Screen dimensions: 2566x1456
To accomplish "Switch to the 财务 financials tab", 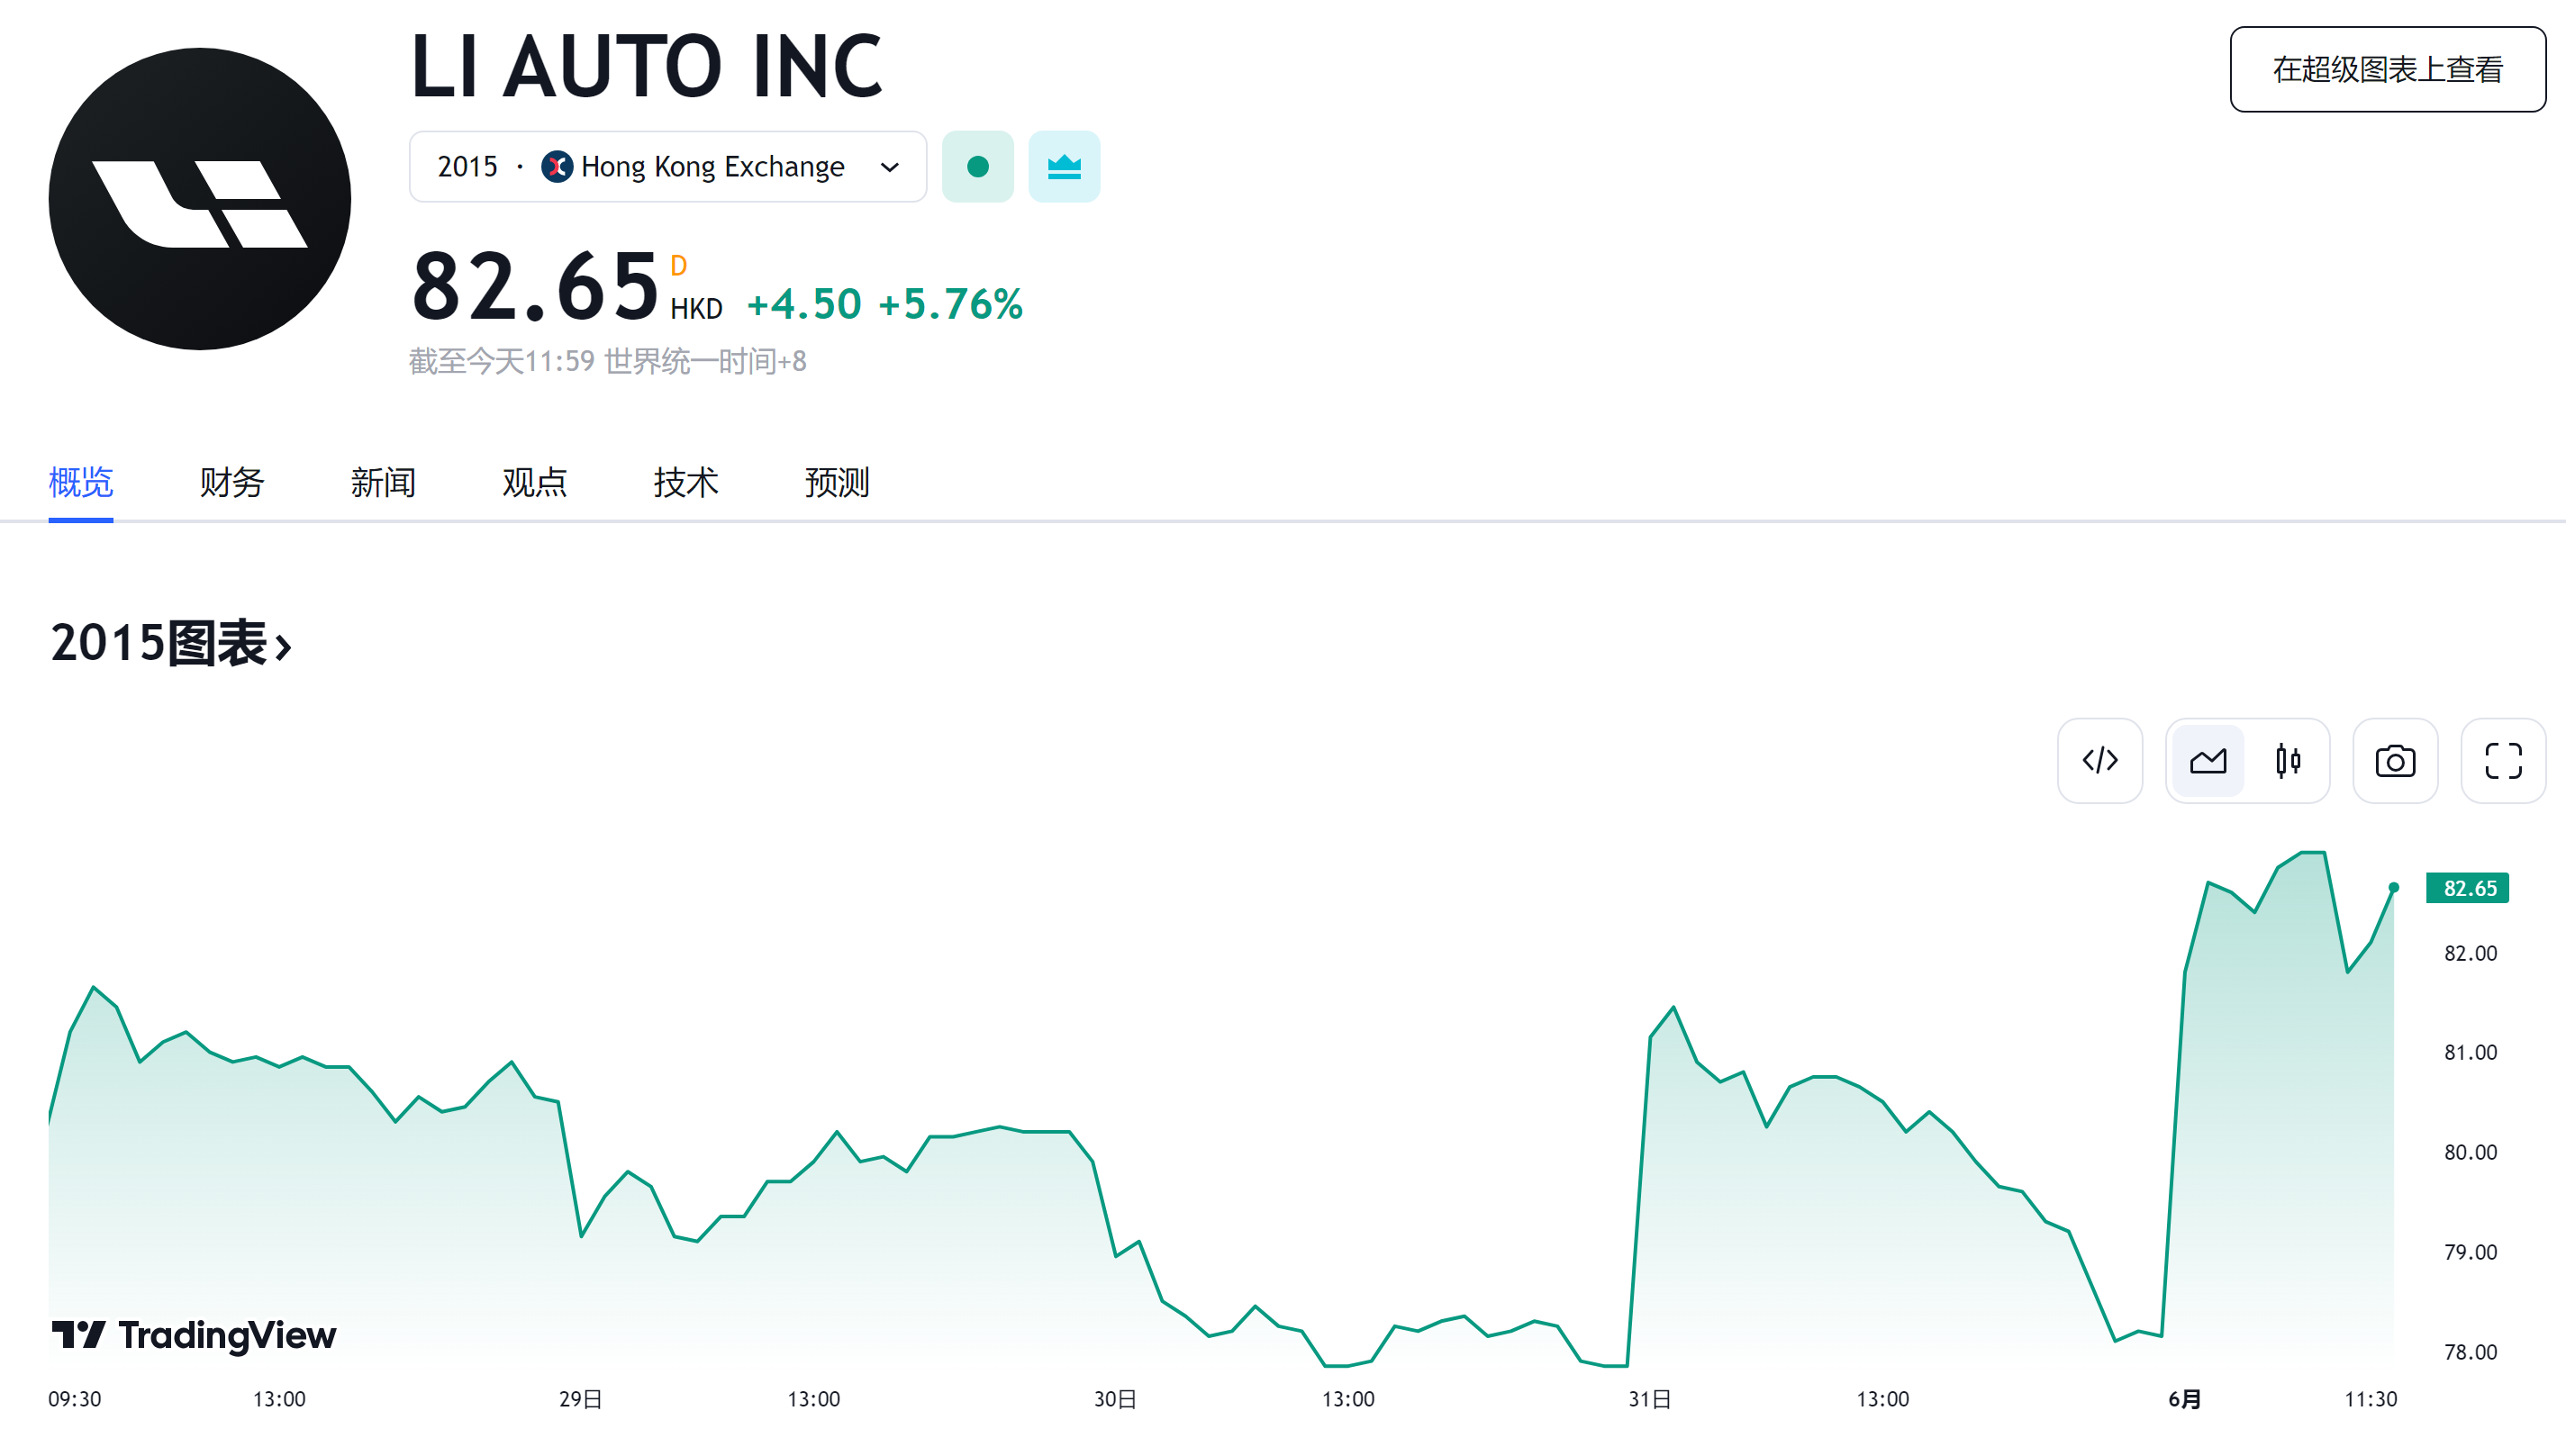I will (231, 483).
